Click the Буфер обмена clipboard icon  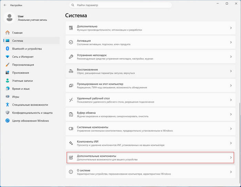(71, 114)
